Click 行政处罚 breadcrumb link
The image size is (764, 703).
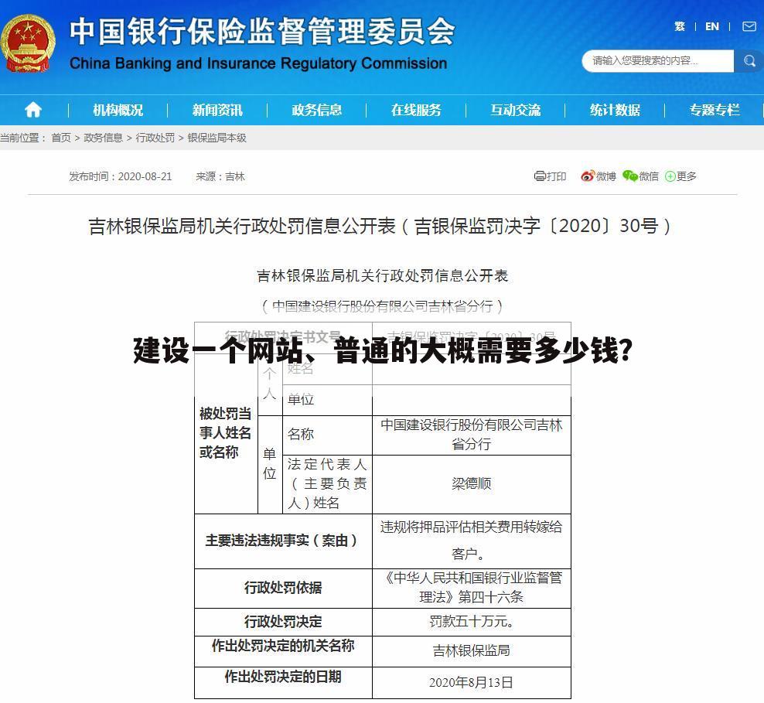155,138
